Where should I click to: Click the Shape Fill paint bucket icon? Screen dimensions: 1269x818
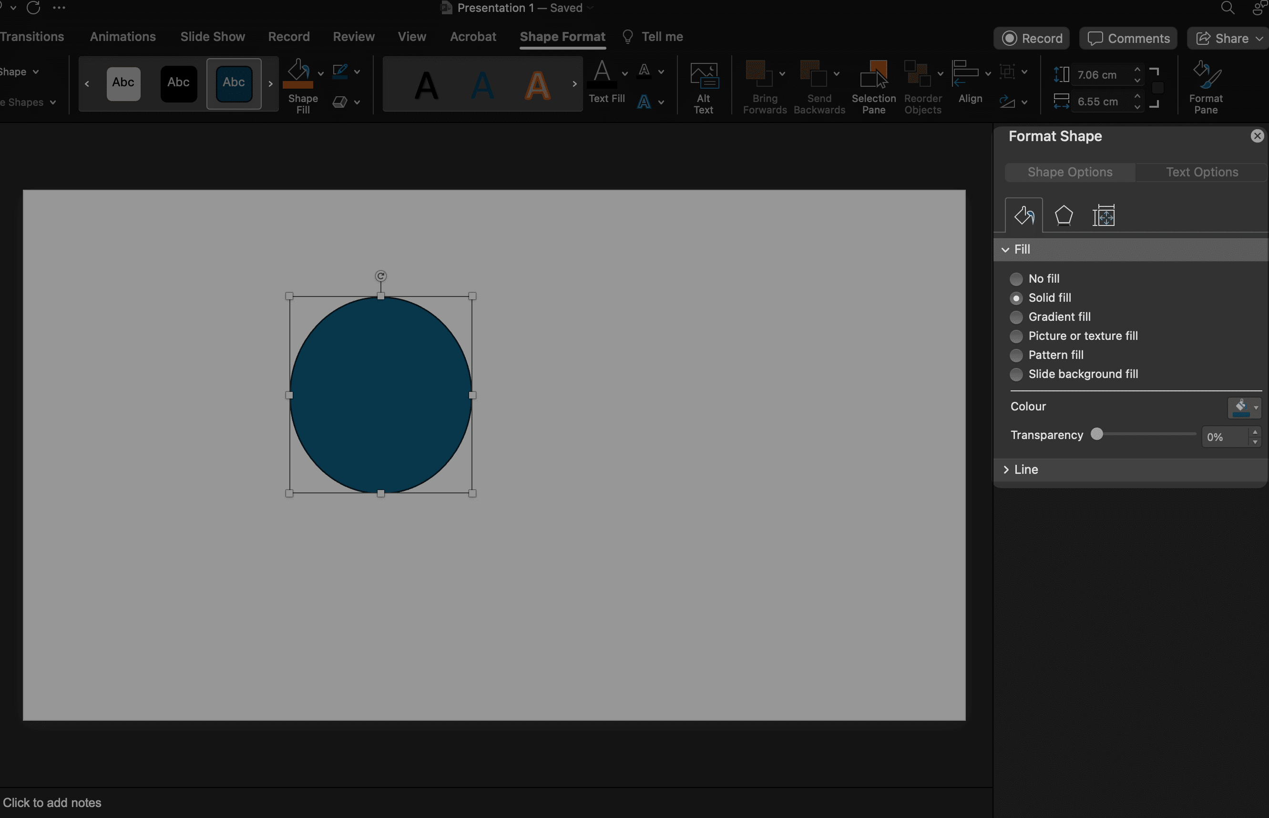pyautogui.click(x=298, y=73)
